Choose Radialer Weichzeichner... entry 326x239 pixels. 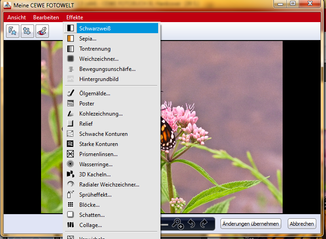[x=111, y=184]
